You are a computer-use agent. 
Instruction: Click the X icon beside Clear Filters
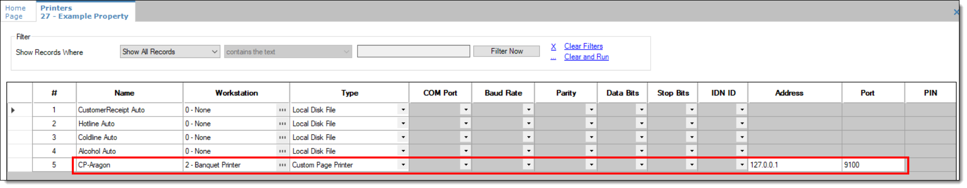click(x=553, y=46)
